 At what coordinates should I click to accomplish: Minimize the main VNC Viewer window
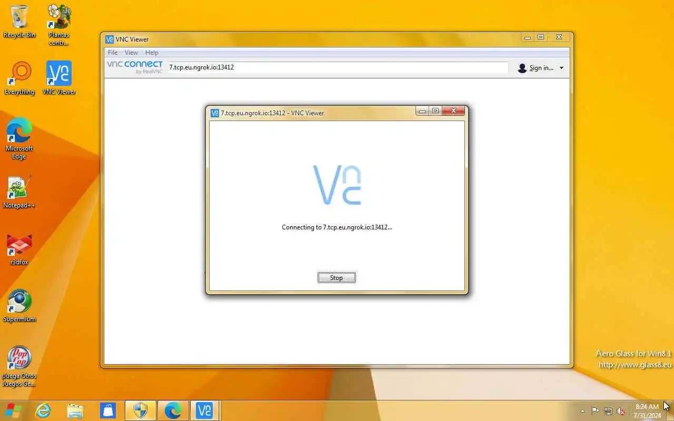click(x=527, y=37)
